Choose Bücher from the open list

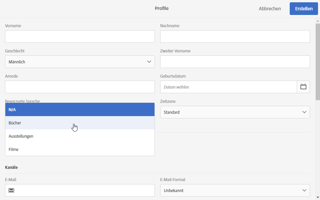(80, 123)
